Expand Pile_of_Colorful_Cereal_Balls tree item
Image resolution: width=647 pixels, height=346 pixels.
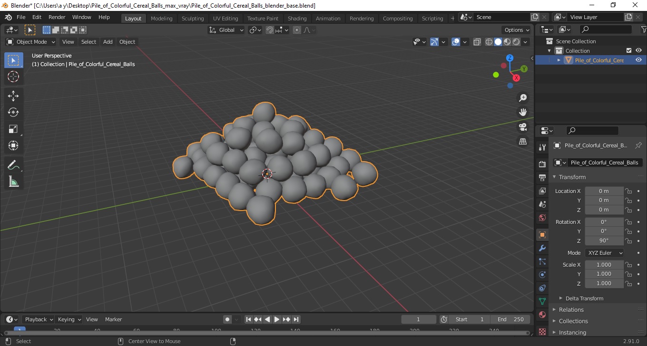click(x=559, y=60)
